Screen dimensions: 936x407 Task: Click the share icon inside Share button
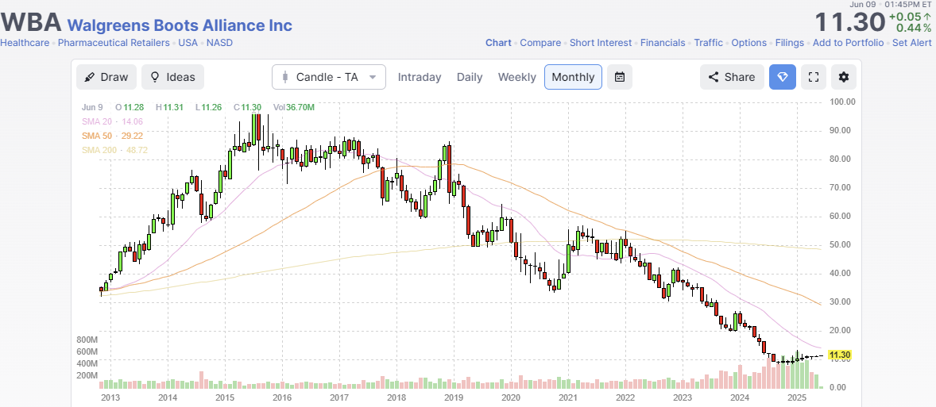click(713, 77)
